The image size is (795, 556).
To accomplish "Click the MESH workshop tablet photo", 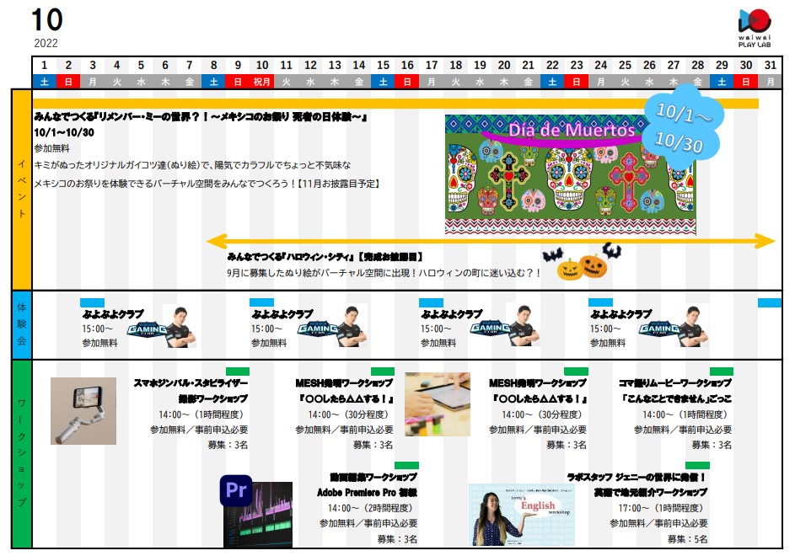I will [438, 404].
